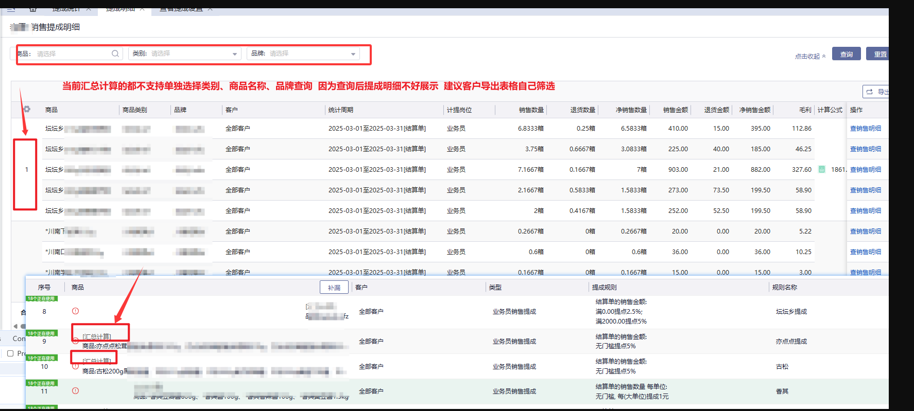The image size is (914, 411).
Task: Click the red warning icon in row 11
Action: 76,391
